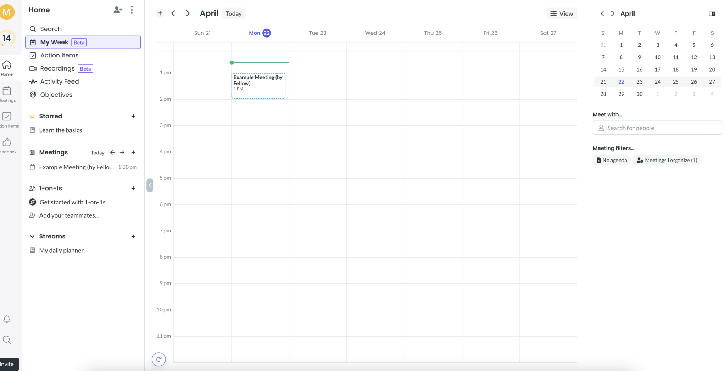
Task: Open Learn the basics under Starred
Action: (x=60, y=130)
